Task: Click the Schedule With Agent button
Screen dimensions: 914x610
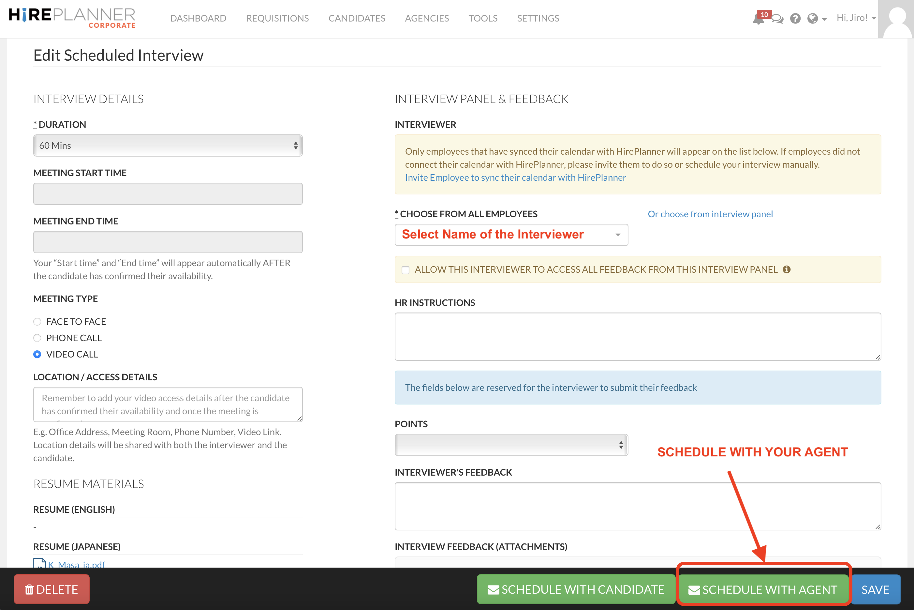Action: [763, 589]
